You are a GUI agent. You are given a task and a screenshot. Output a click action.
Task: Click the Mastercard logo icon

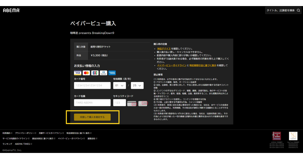tap(86, 73)
